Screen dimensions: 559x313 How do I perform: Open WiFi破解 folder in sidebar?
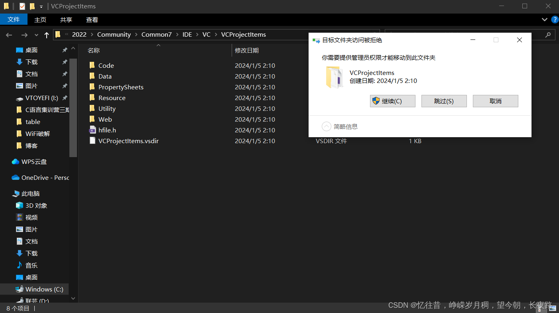(33, 134)
